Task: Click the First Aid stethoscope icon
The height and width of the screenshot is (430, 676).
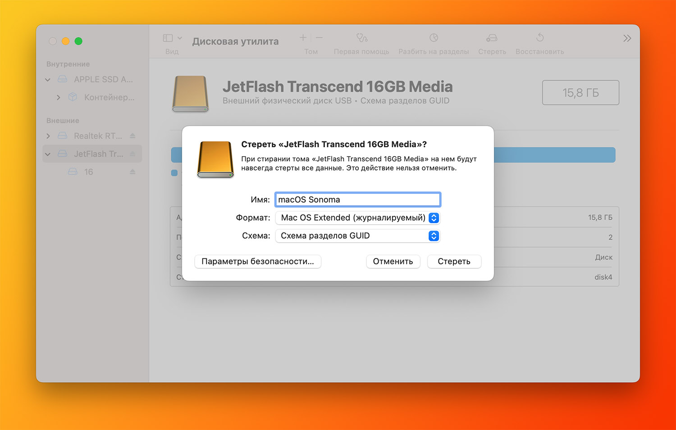Action: pyautogui.click(x=361, y=38)
